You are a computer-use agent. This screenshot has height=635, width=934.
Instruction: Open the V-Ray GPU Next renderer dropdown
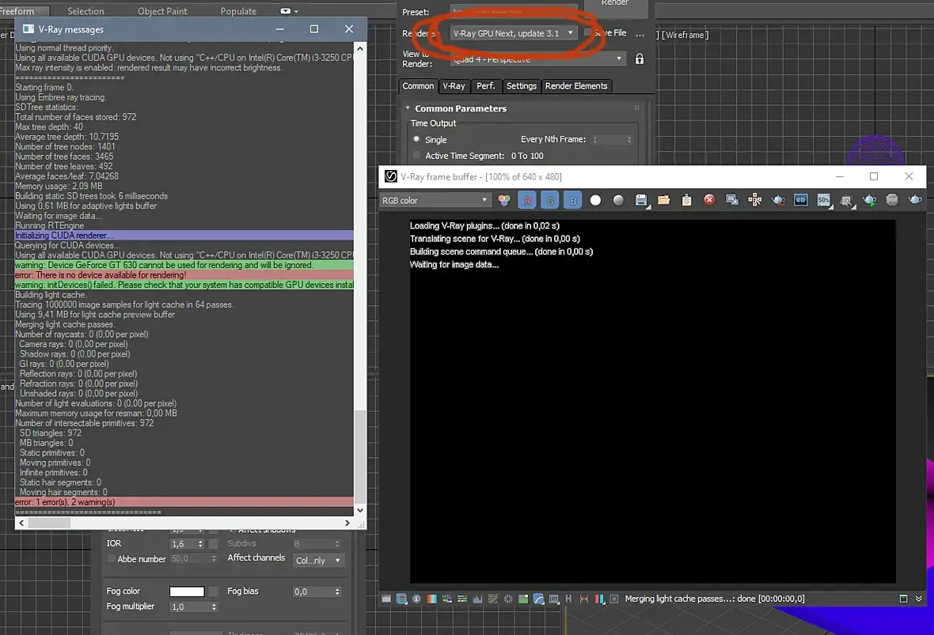[x=513, y=33]
